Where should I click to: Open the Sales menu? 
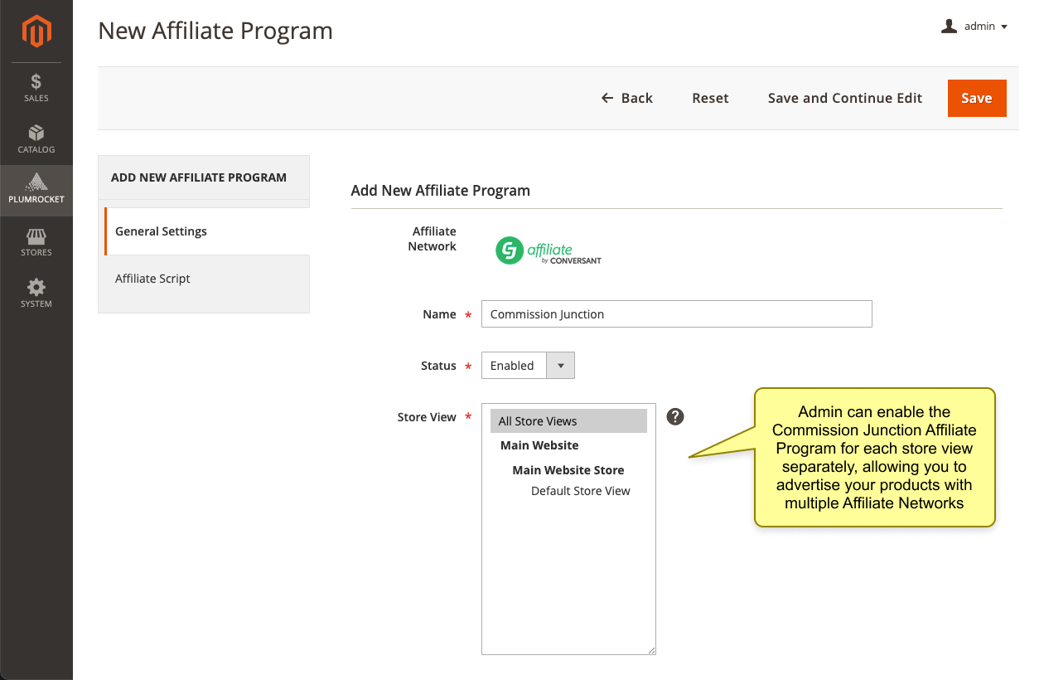coord(36,88)
